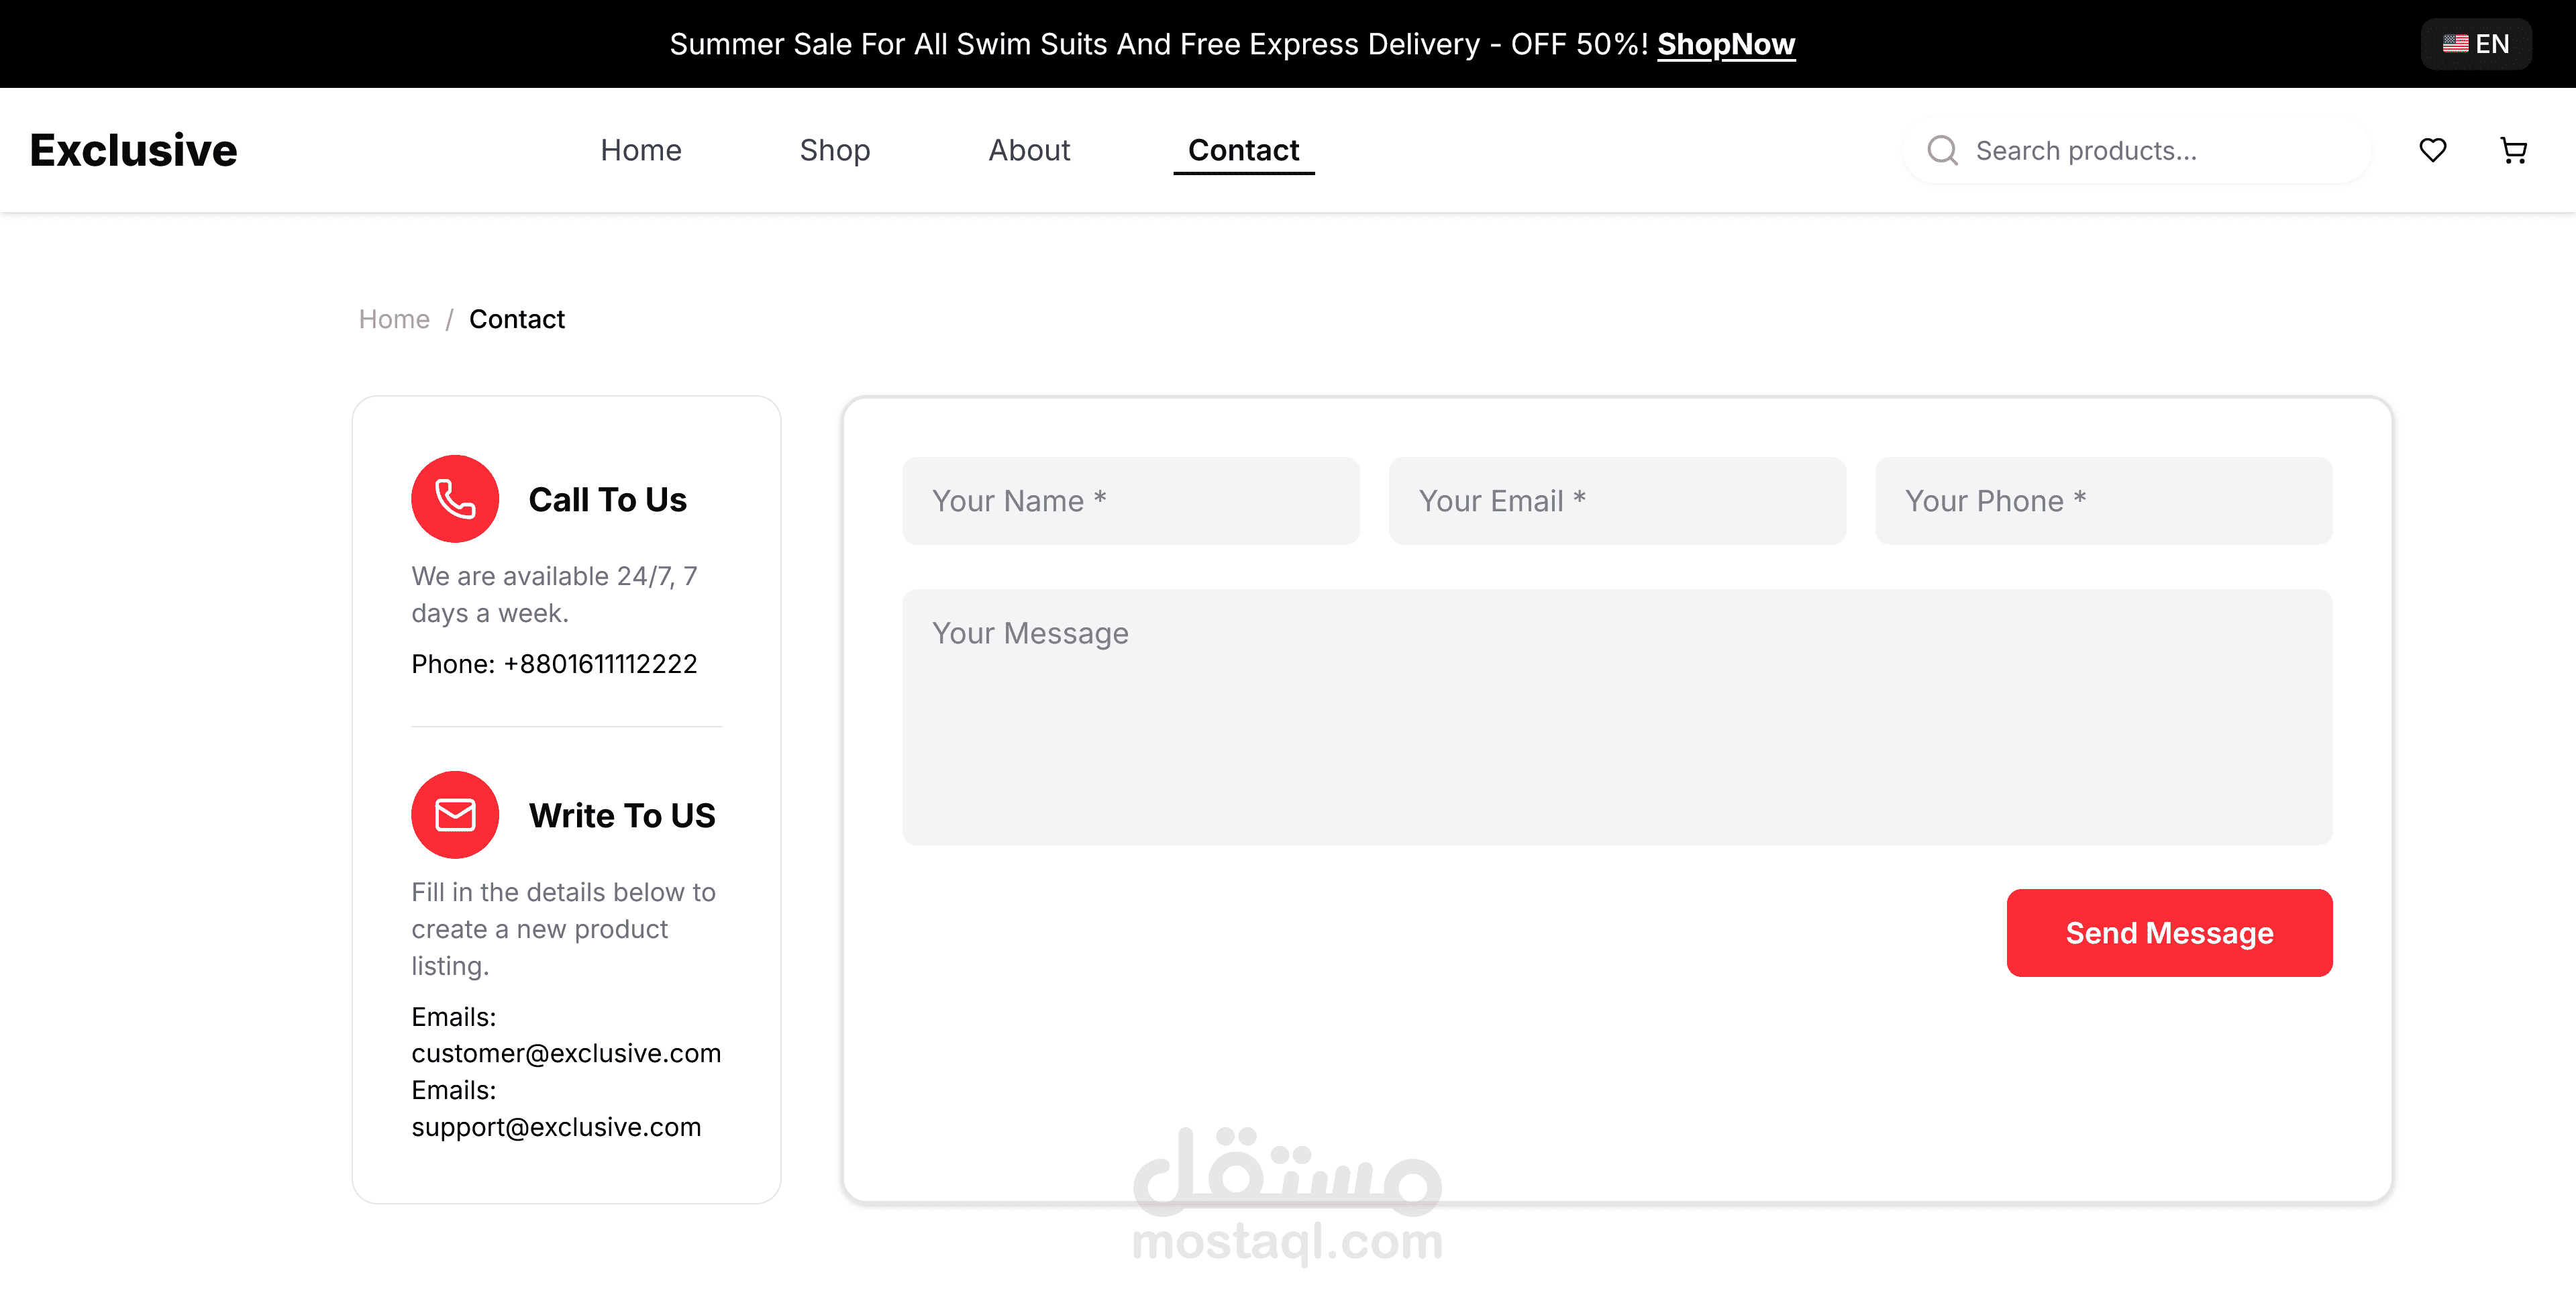Image resolution: width=2576 pixels, height=1295 pixels.
Task: Click the Exclusive brand logo
Action: [x=133, y=150]
